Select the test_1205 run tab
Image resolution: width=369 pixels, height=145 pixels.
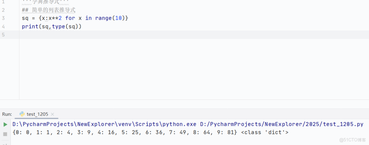point(37,114)
